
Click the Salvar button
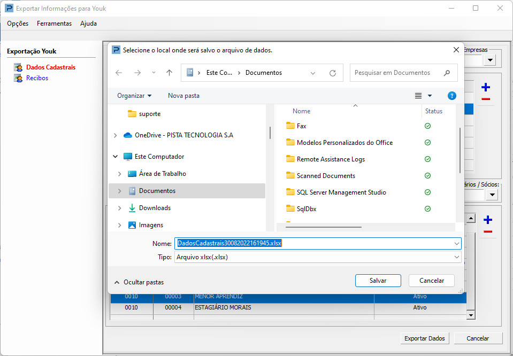(378, 281)
